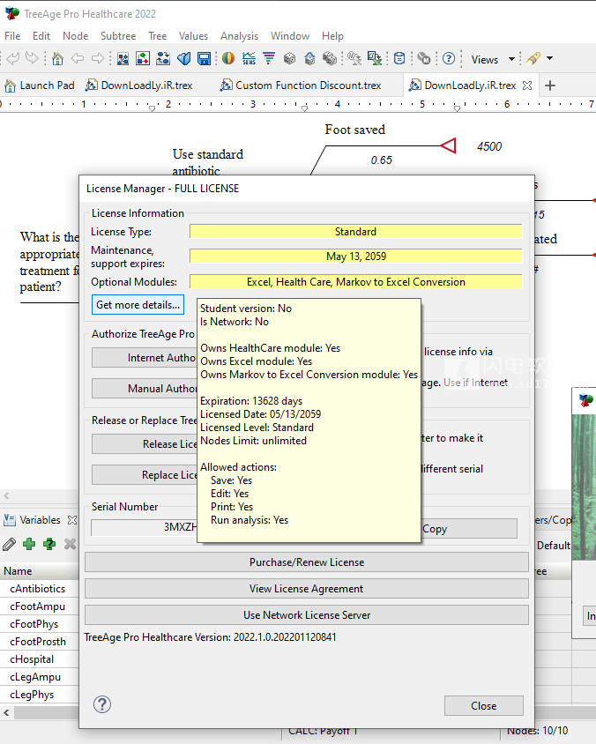This screenshot has width=596, height=744.
Task: Click the tornado diagram icon
Action: [x=268, y=59]
